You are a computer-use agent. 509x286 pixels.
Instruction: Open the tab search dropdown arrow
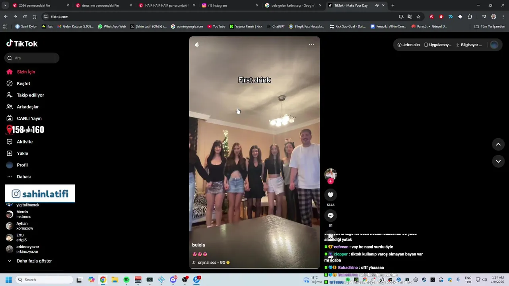pos(5,6)
